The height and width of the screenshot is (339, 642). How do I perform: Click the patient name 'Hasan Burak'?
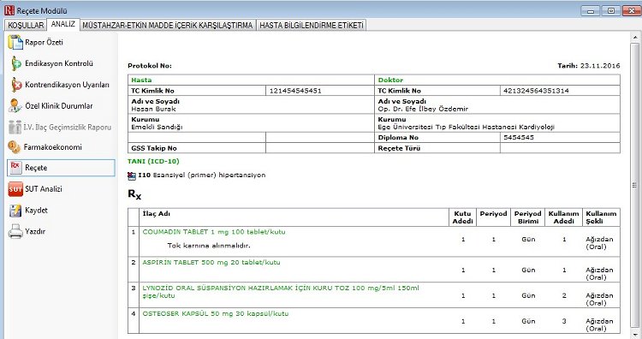point(153,109)
